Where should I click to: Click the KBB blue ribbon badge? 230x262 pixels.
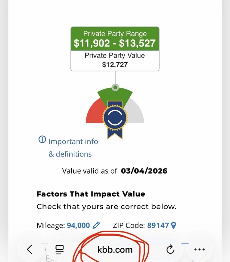click(x=115, y=120)
